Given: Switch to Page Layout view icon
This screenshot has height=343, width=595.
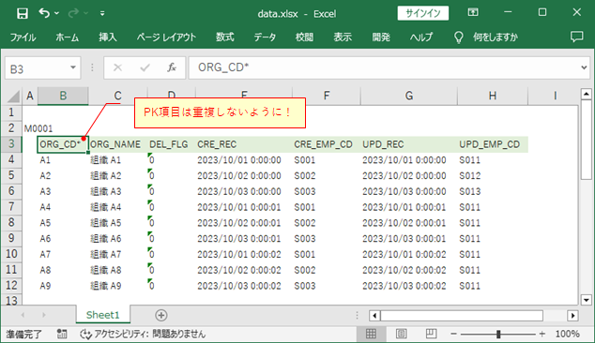Looking at the screenshot, I should pyautogui.click(x=401, y=334).
